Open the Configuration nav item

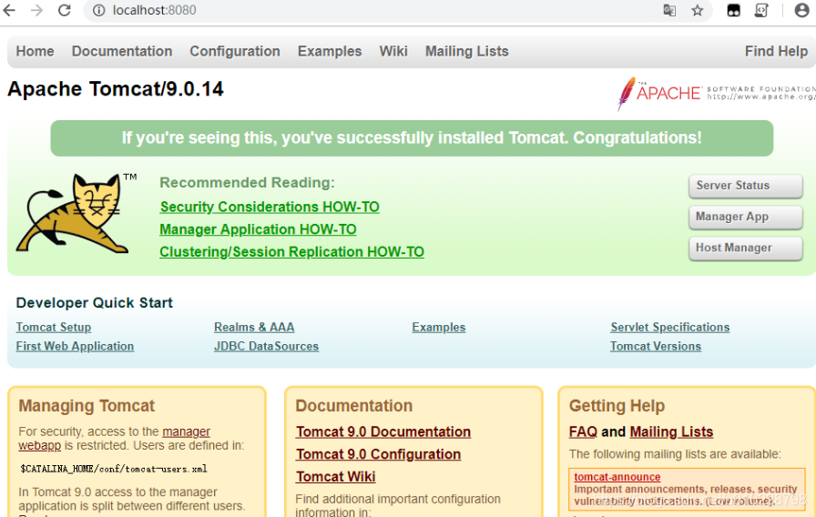[235, 51]
